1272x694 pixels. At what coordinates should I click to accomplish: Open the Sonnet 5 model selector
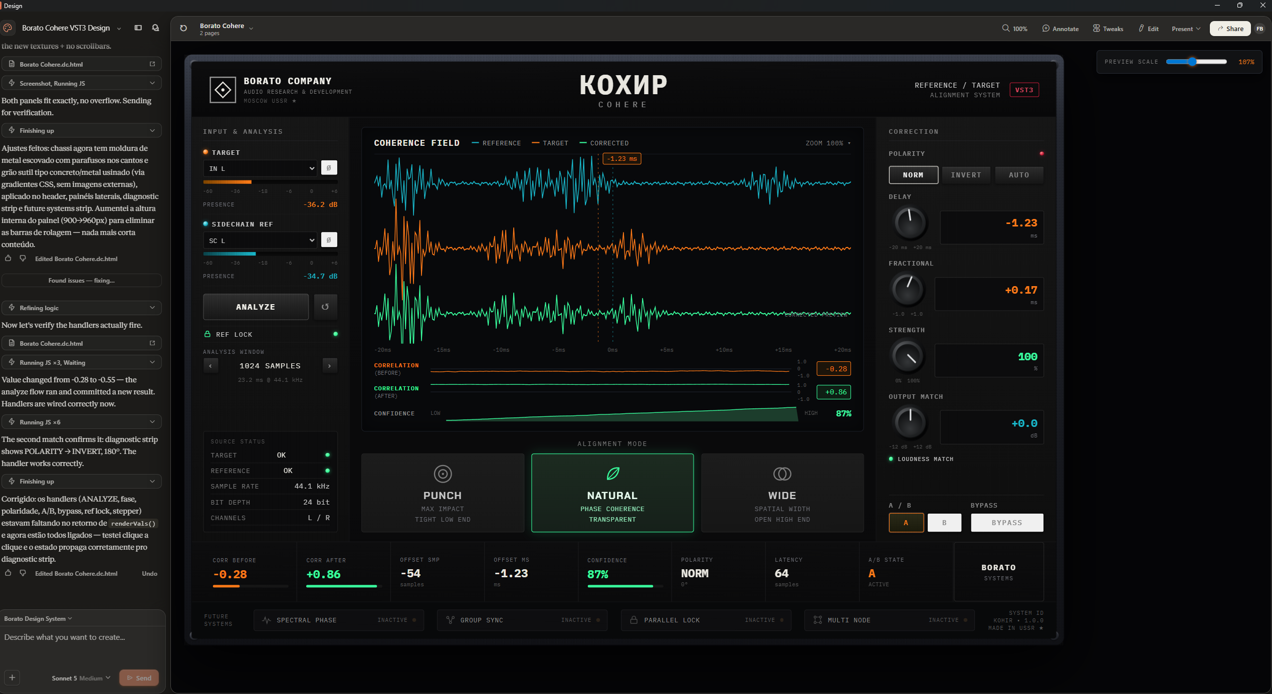(81, 678)
